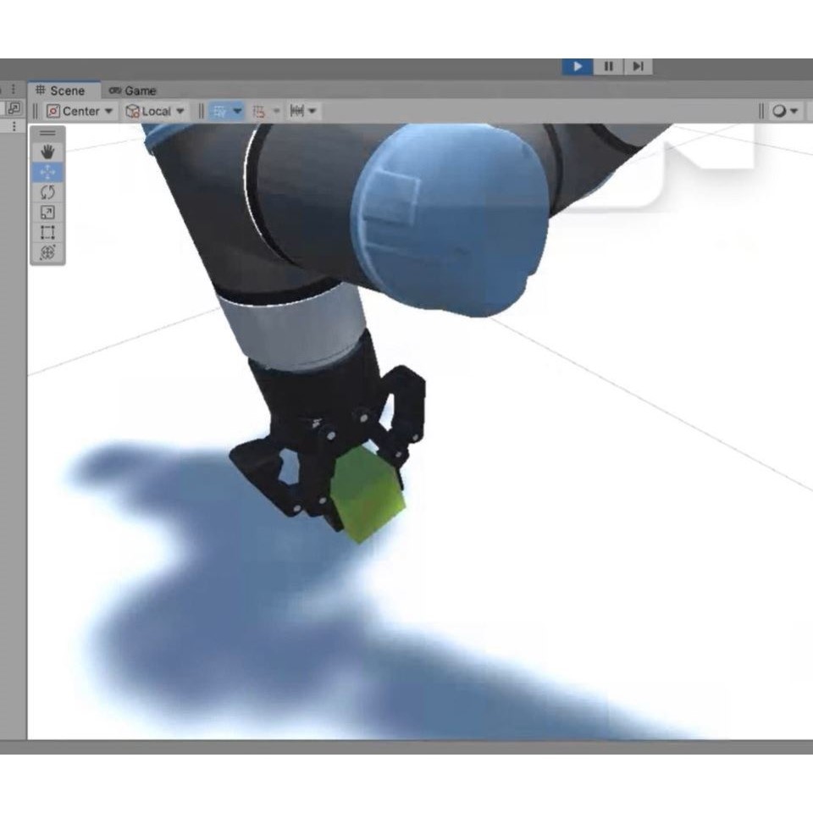813x813 pixels.
Task: Select the Scale tool
Action: 47,212
